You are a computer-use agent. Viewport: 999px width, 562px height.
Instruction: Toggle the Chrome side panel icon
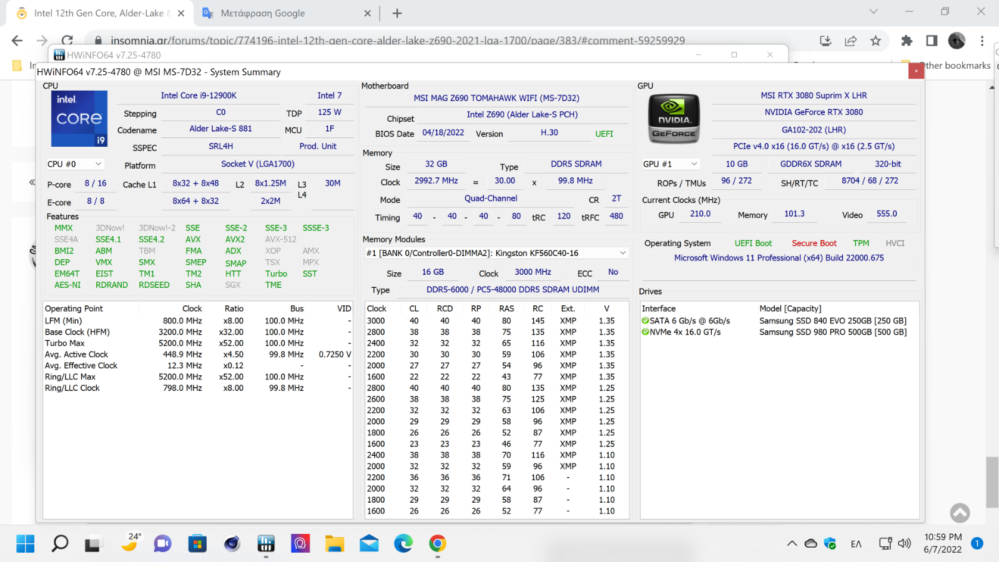932,41
